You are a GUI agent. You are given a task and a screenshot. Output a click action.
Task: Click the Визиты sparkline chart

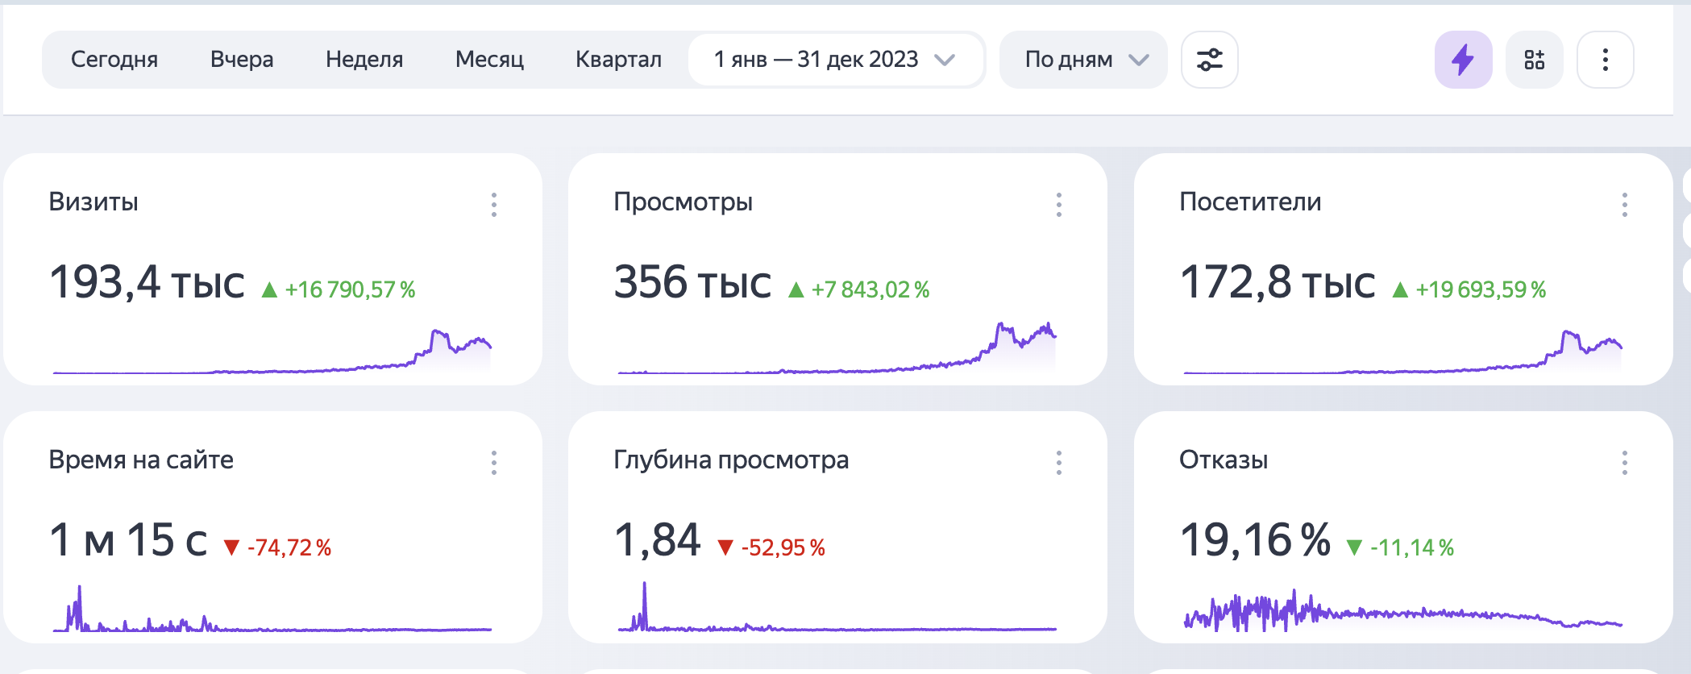tap(272, 353)
